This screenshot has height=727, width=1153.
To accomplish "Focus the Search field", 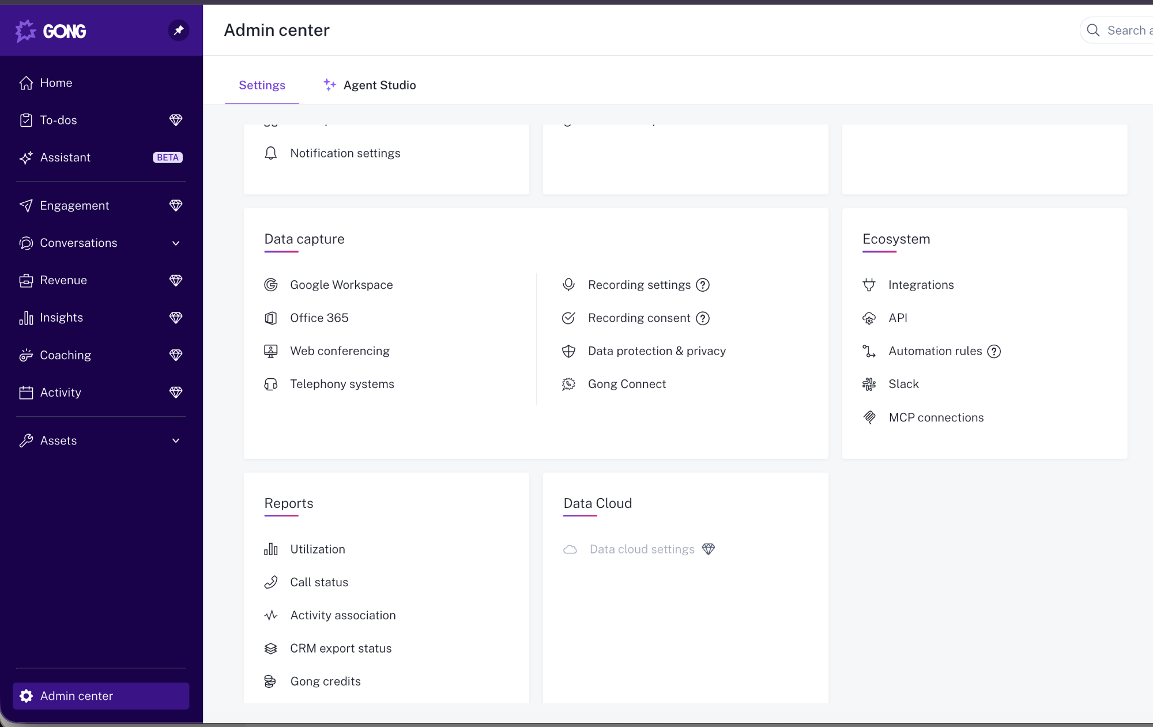I will coord(1117,31).
